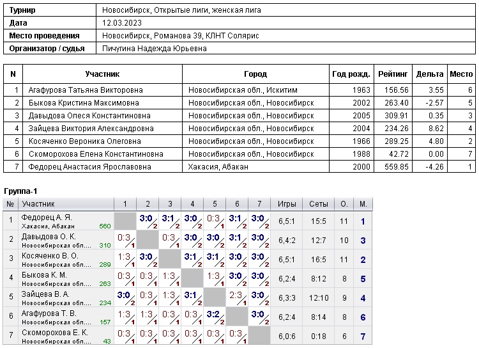
Task: Select the Год рожд. column header
Action: tap(351, 74)
